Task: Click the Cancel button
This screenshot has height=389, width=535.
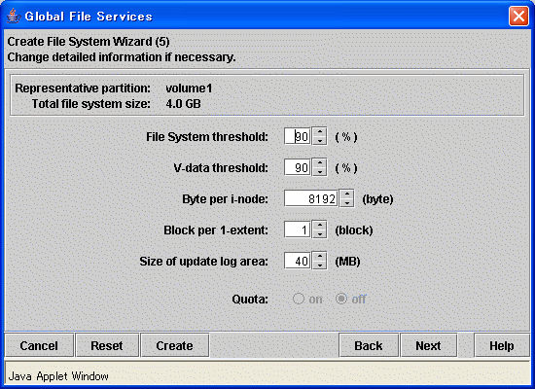Action: click(39, 345)
